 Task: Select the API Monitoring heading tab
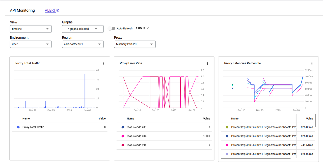point(22,11)
